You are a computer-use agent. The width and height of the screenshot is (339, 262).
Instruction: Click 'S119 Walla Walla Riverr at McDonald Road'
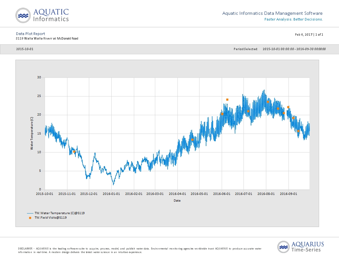pos(47,39)
